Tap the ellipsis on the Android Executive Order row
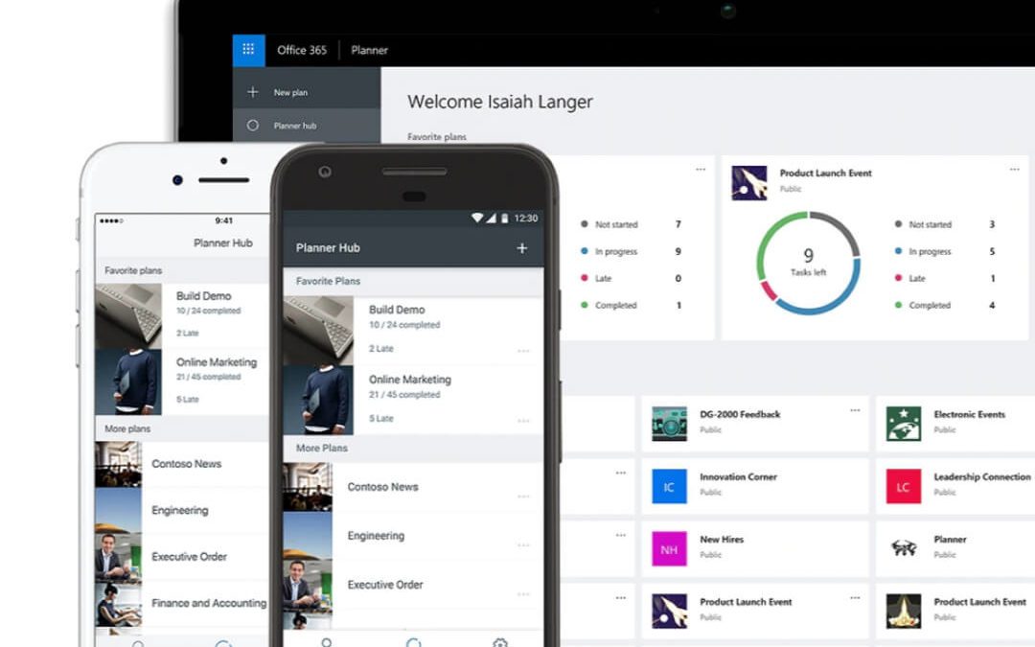1035x647 pixels. pos(523,593)
